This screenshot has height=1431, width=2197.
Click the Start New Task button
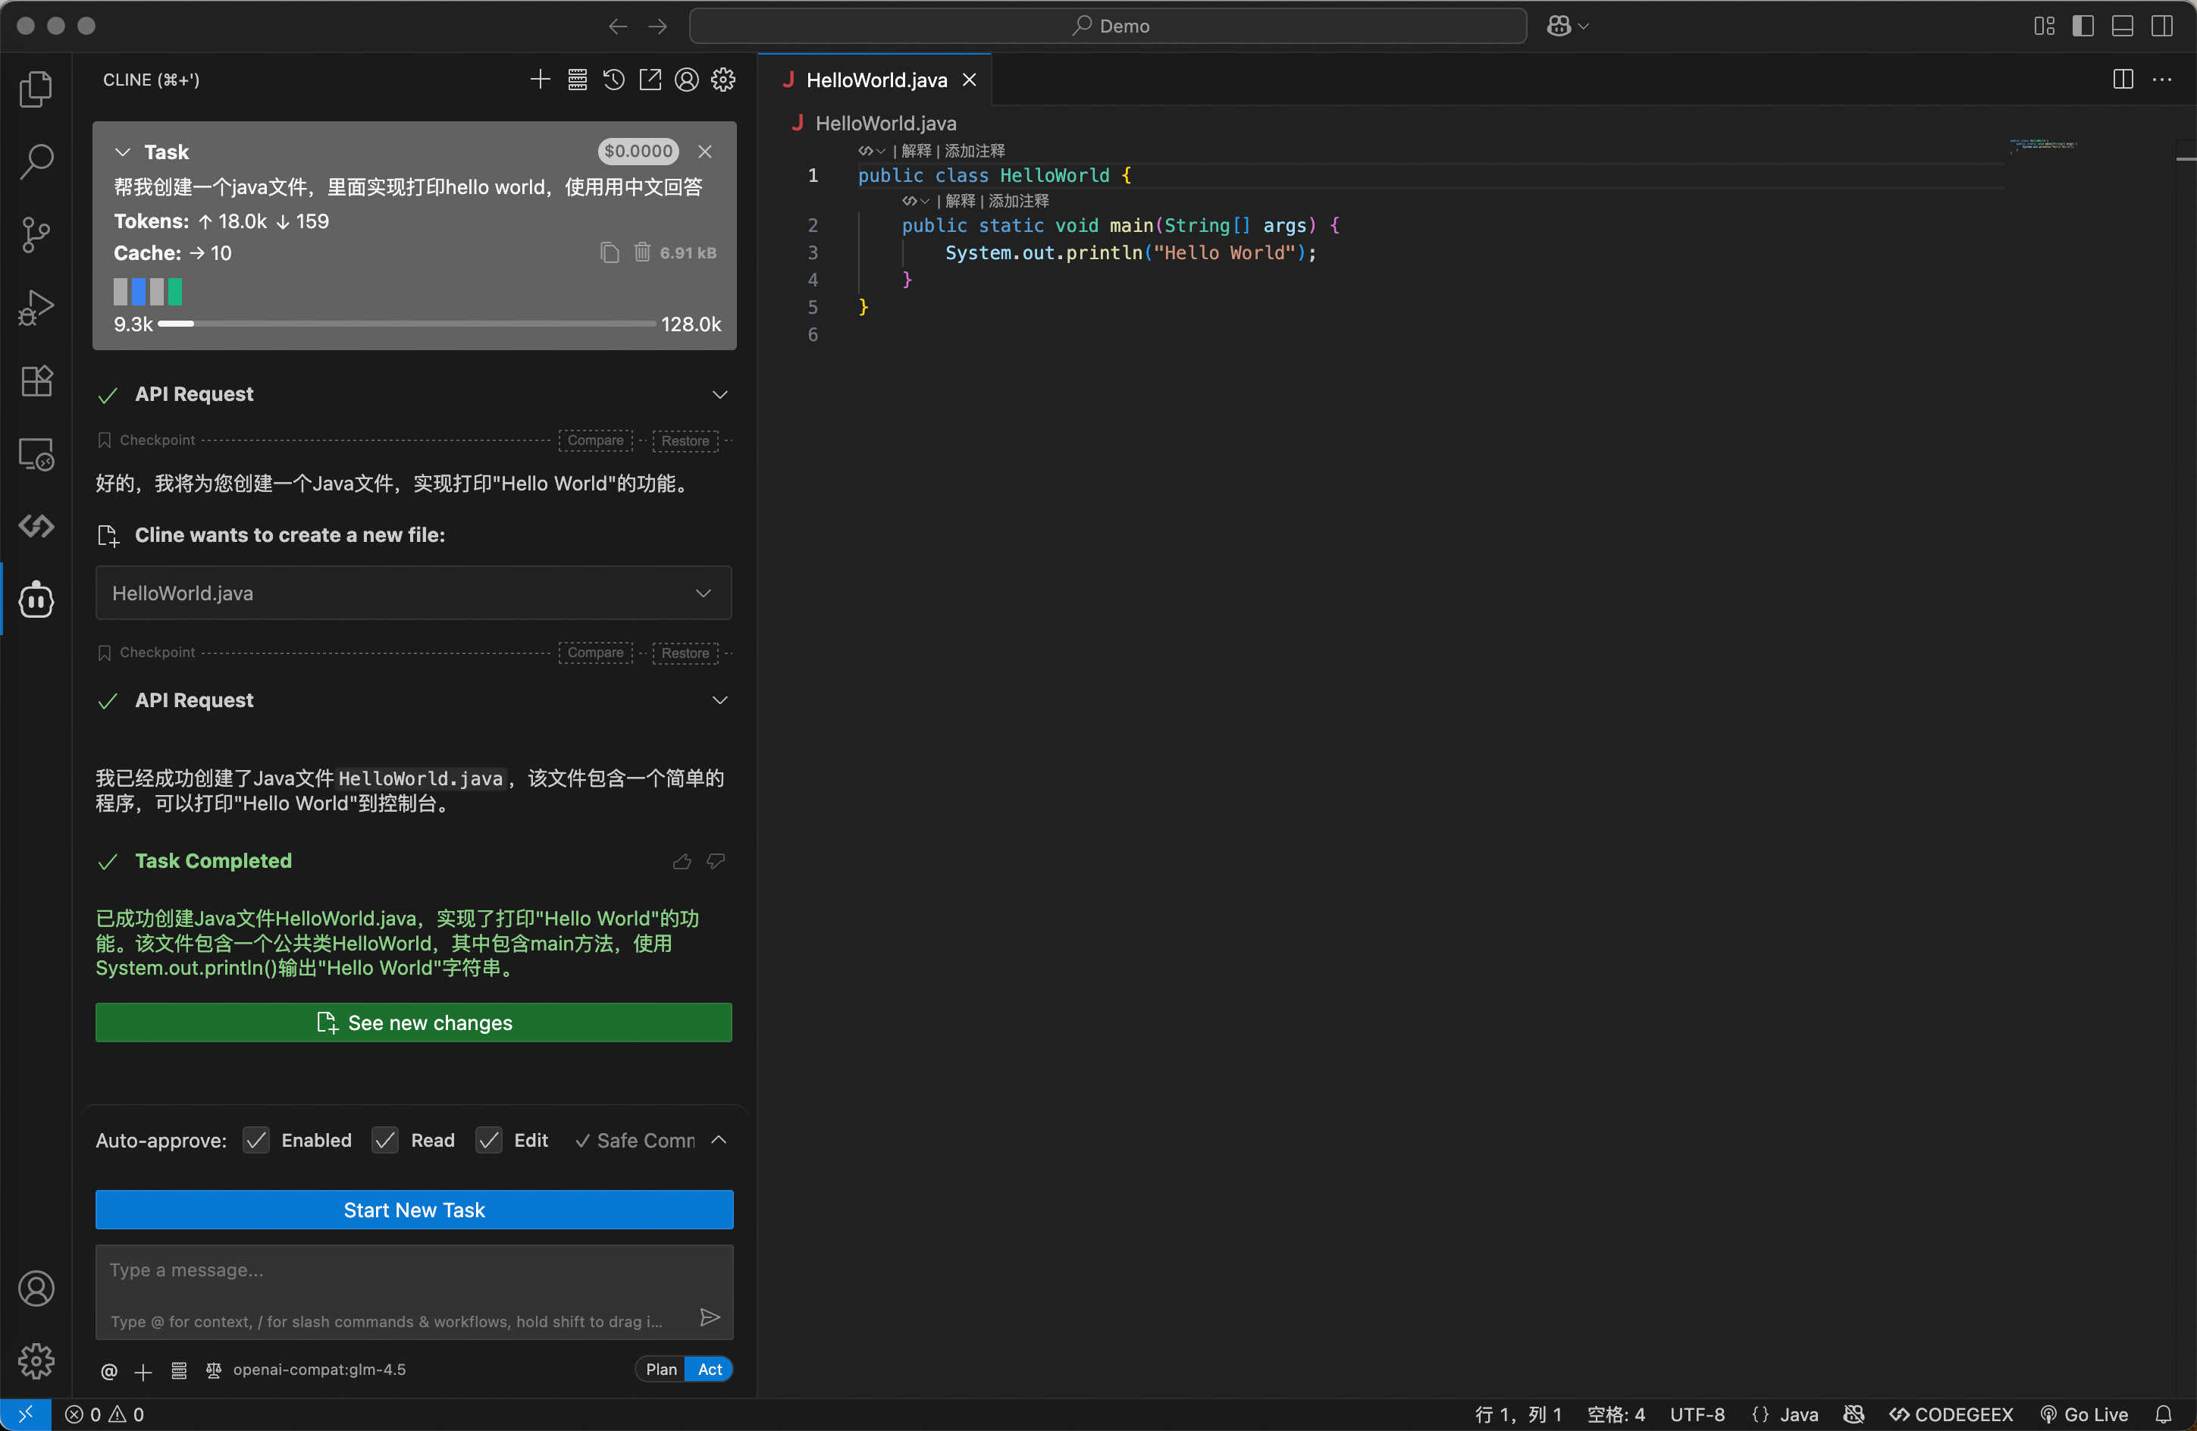coord(414,1210)
